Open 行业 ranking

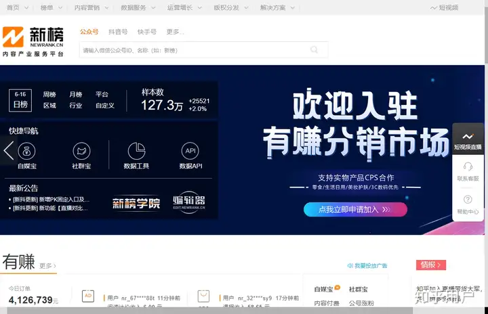coord(76,106)
